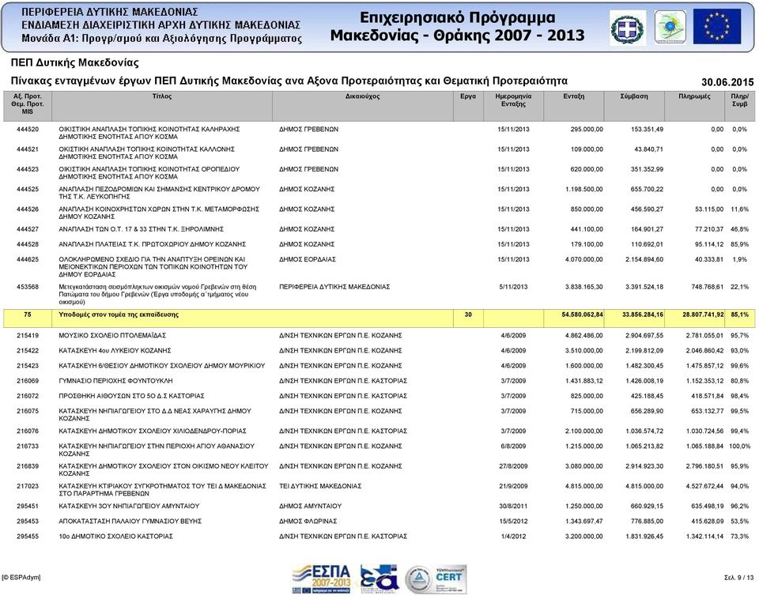The image size is (759, 599).
Task: Select the amount "1.198.500,00"
Action: (584, 190)
